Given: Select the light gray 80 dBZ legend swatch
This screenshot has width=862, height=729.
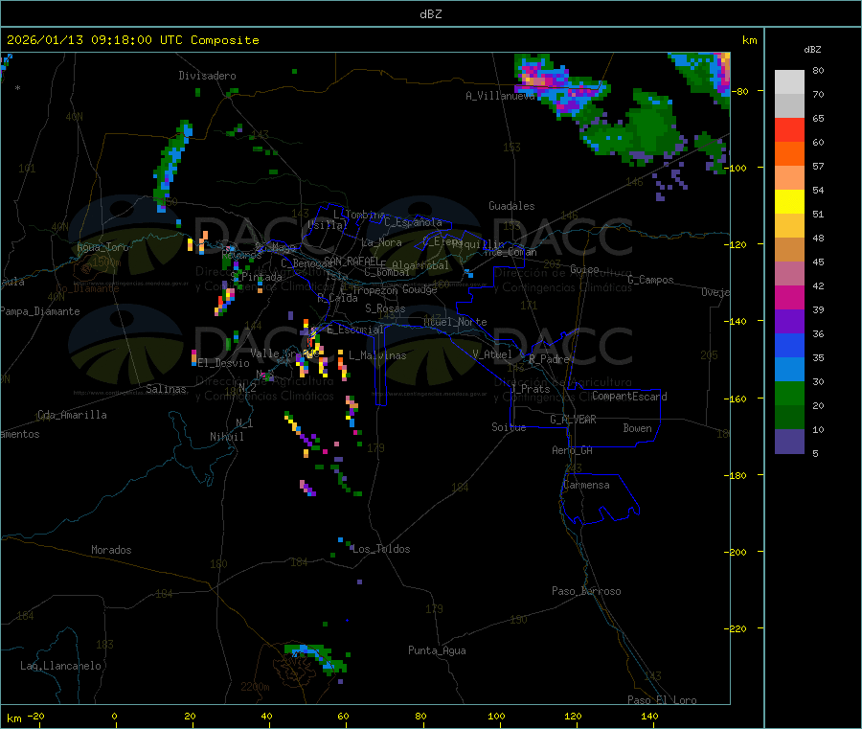Looking at the screenshot, I should pyautogui.click(x=789, y=82).
